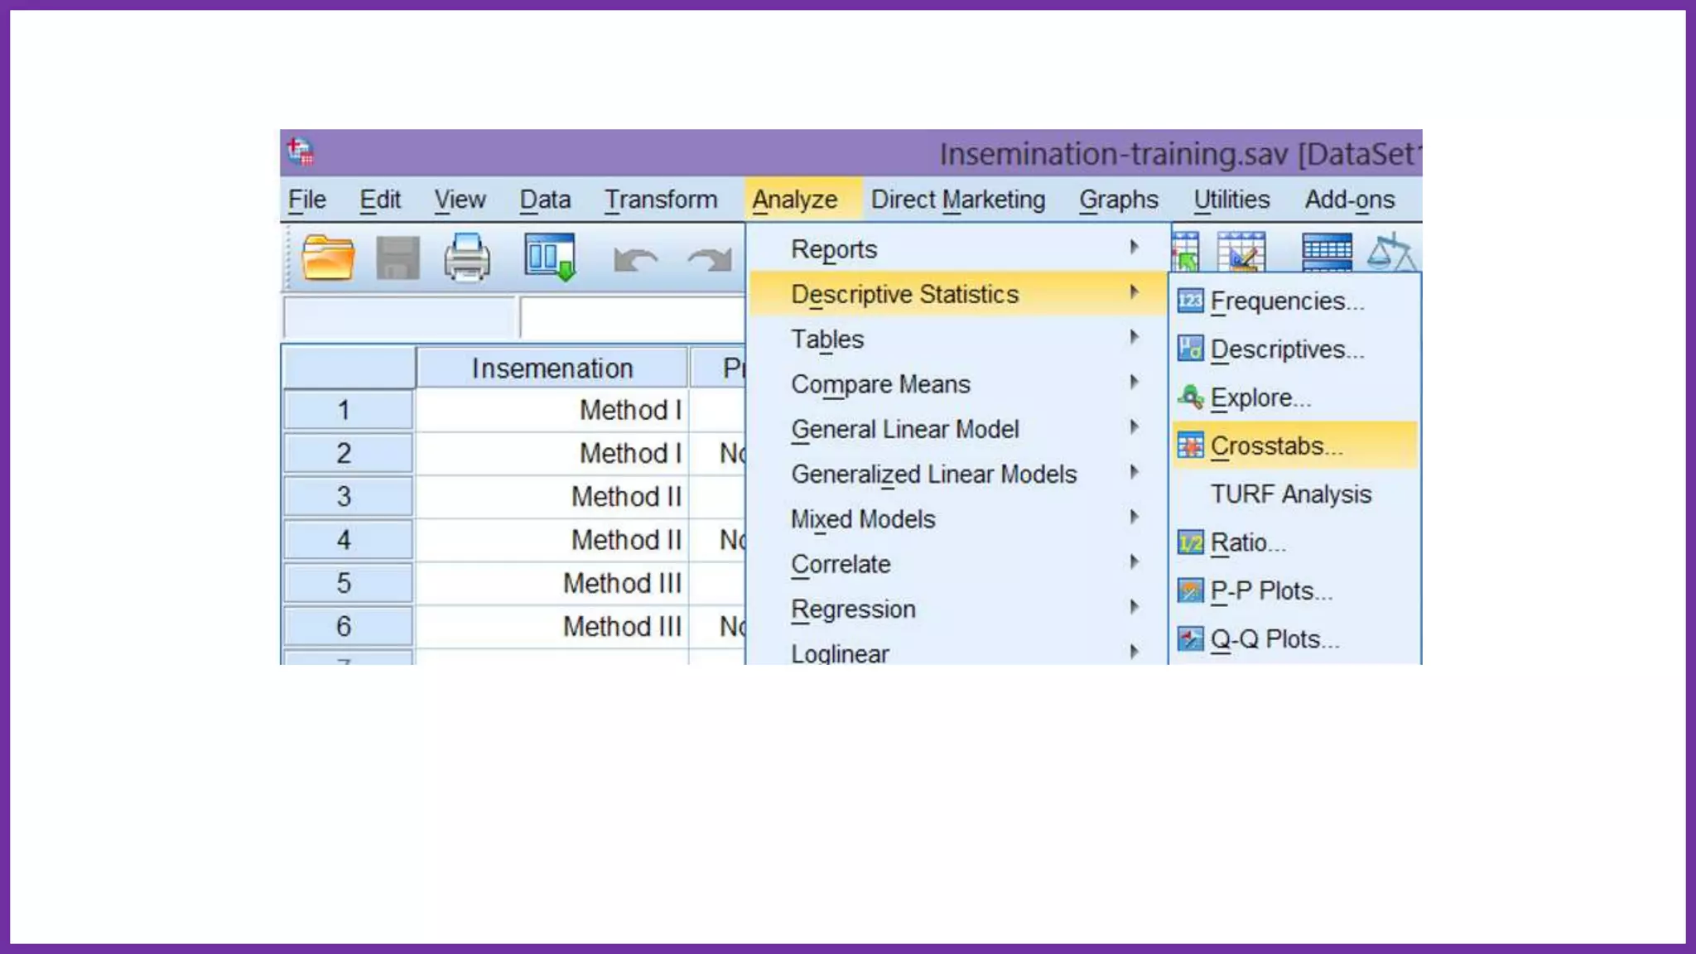Select the Insemenation column header
Image resolution: width=1696 pixels, height=954 pixels.
pos(552,369)
